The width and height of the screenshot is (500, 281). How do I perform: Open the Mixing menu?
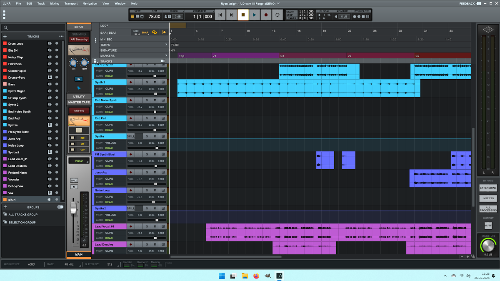click(x=55, y=3)
